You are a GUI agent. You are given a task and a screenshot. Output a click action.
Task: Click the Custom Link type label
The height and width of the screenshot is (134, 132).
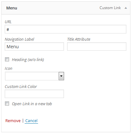[110, 8]
